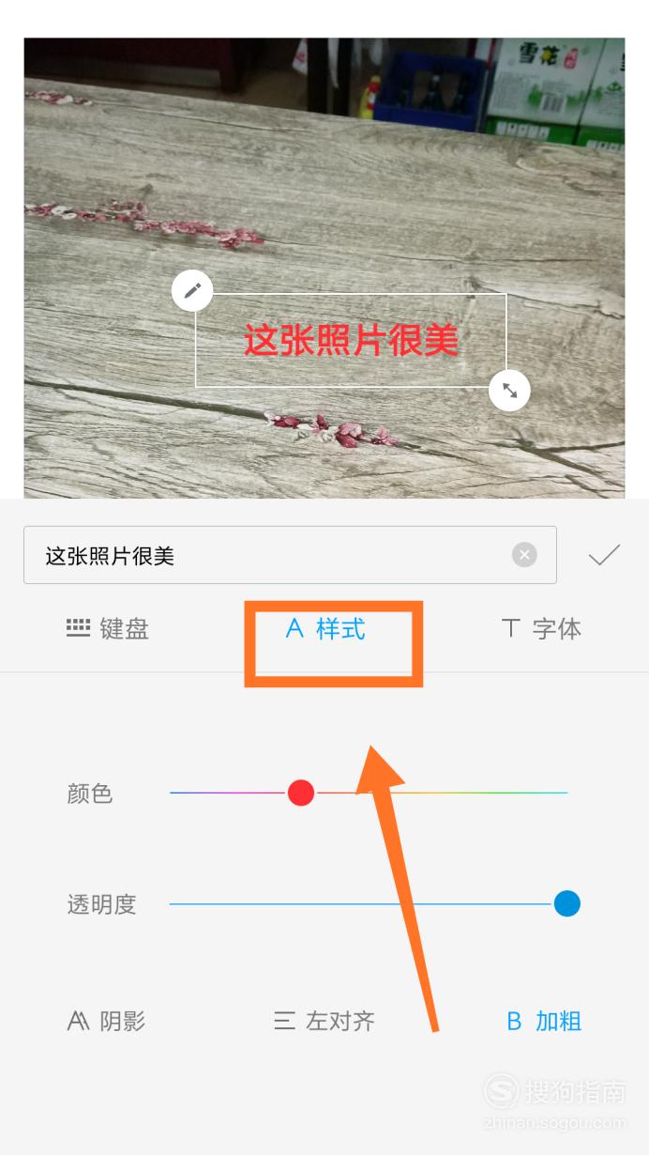Select the red text overlay on the photo
This screenshot has height=1155, width=649.
pos(351,340)
